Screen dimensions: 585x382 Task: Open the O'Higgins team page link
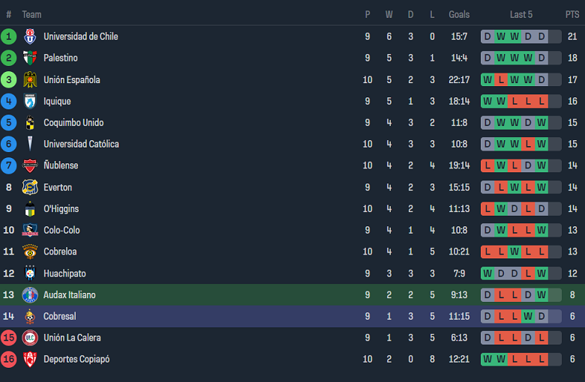(61, 209)
